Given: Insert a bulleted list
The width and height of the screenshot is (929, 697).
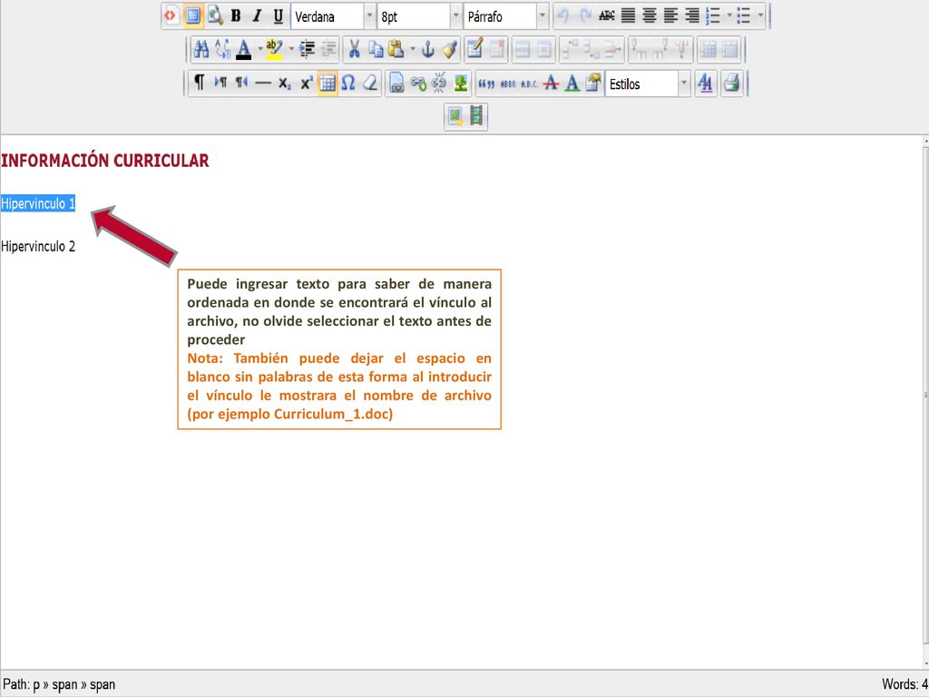Looking at the screenshot, I should tap(744, 16).
